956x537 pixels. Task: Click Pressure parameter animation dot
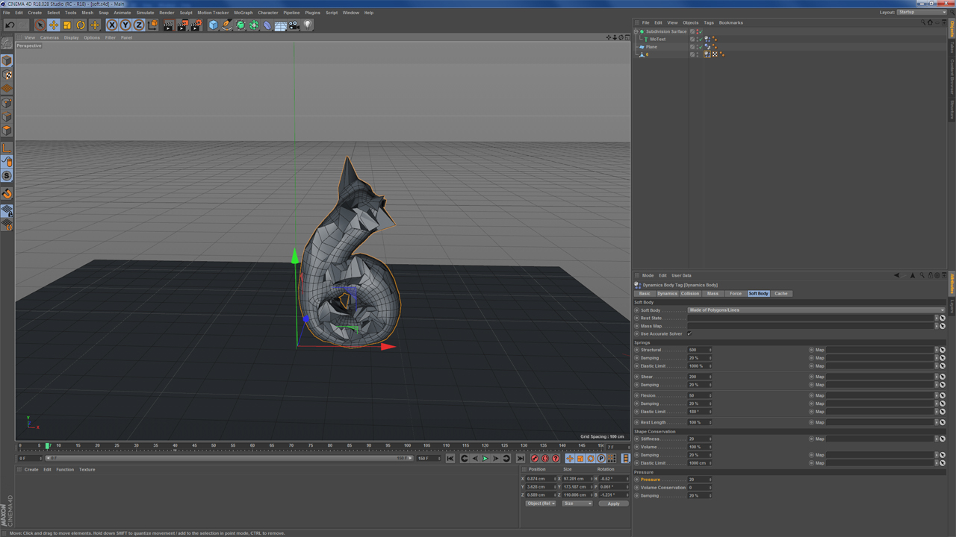(637, 480)
